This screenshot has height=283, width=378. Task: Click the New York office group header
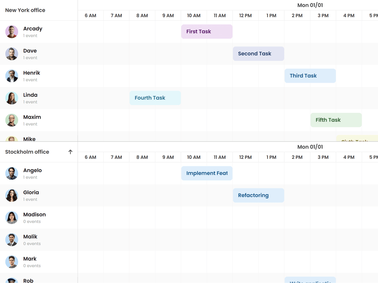(25, 10)
